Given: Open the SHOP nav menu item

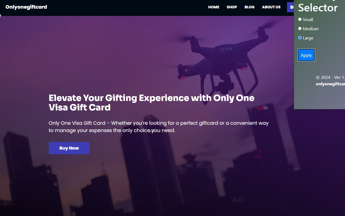Looking at the screenshot, I should coord(232,7).
